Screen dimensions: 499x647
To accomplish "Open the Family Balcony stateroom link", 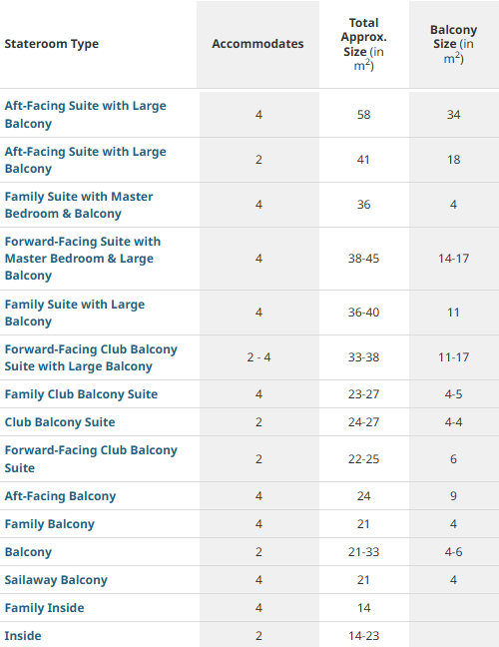I will [50, 523].
